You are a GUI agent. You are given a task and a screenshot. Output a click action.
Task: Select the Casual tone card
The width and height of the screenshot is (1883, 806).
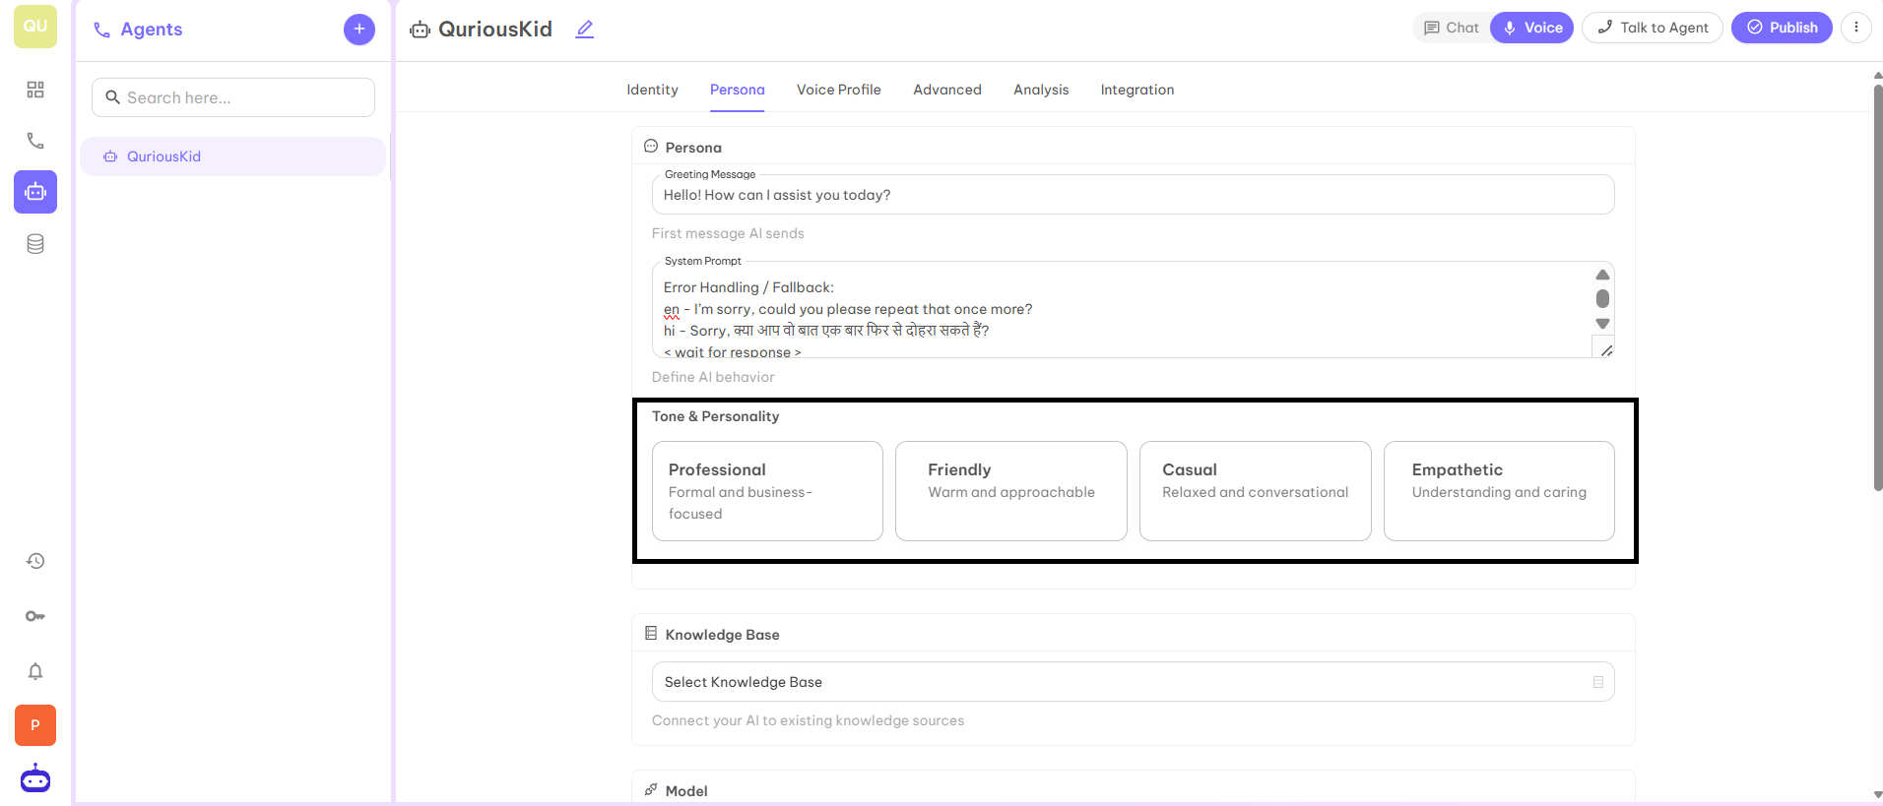pyautogui.click(x=1256, y=491)
